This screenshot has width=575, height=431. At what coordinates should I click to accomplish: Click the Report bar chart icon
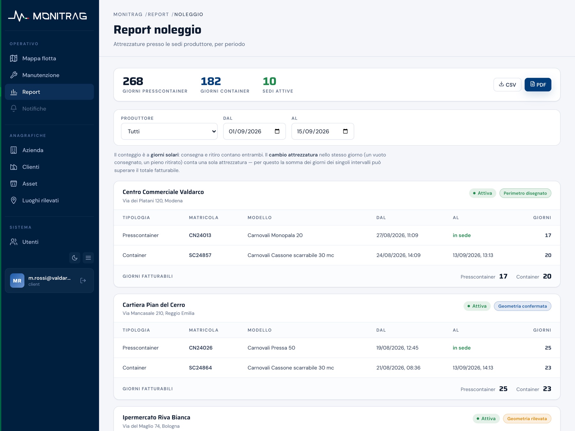pos(14,92)
